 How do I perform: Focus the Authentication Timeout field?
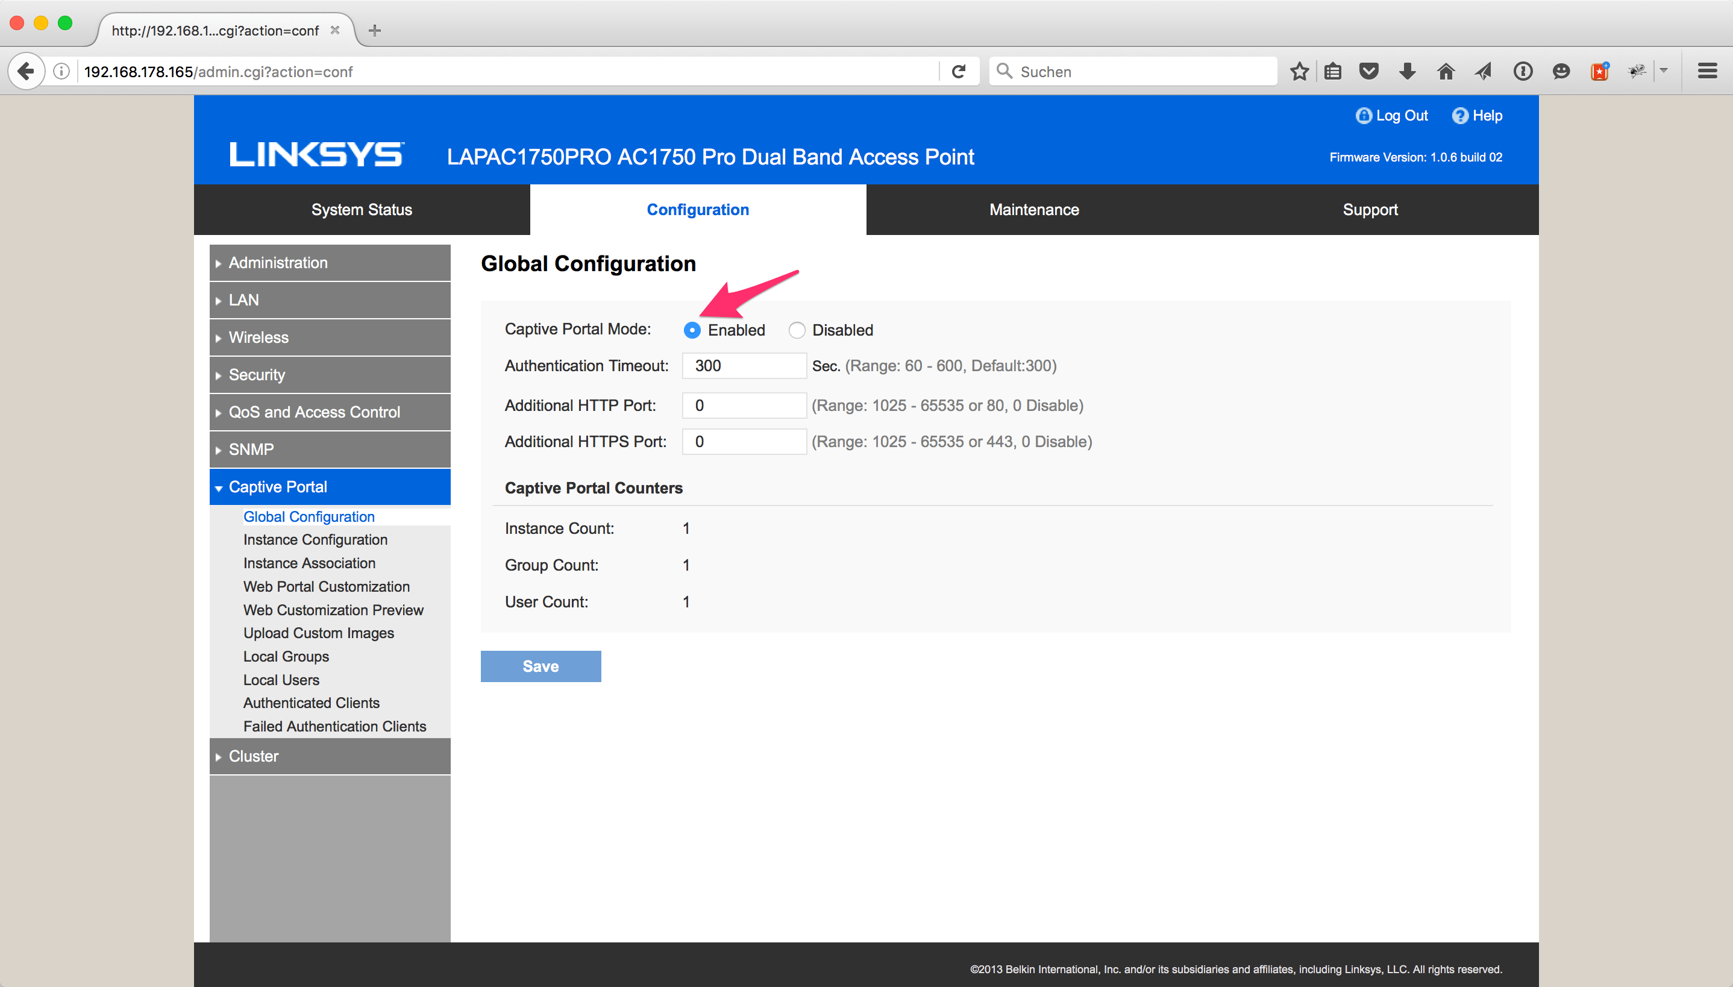[744, 365]
